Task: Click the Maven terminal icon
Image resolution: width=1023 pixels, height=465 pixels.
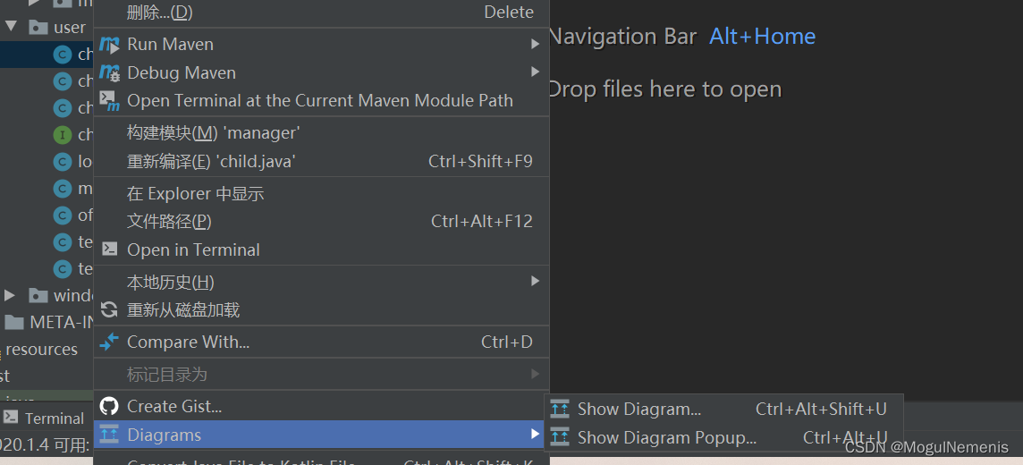Action: pos(110,100)
